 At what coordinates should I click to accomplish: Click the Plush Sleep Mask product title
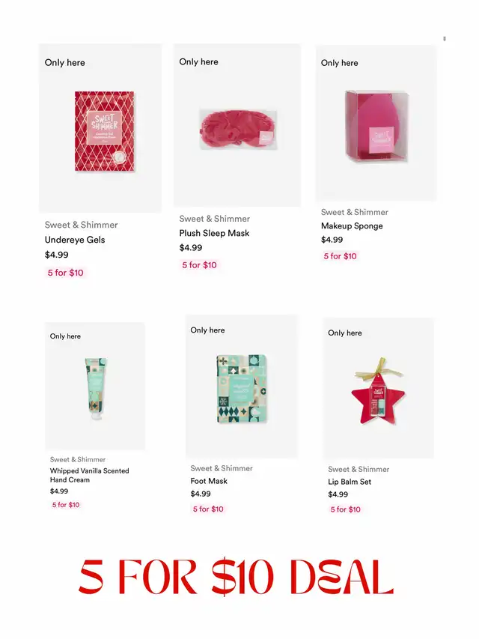[214, 233]
